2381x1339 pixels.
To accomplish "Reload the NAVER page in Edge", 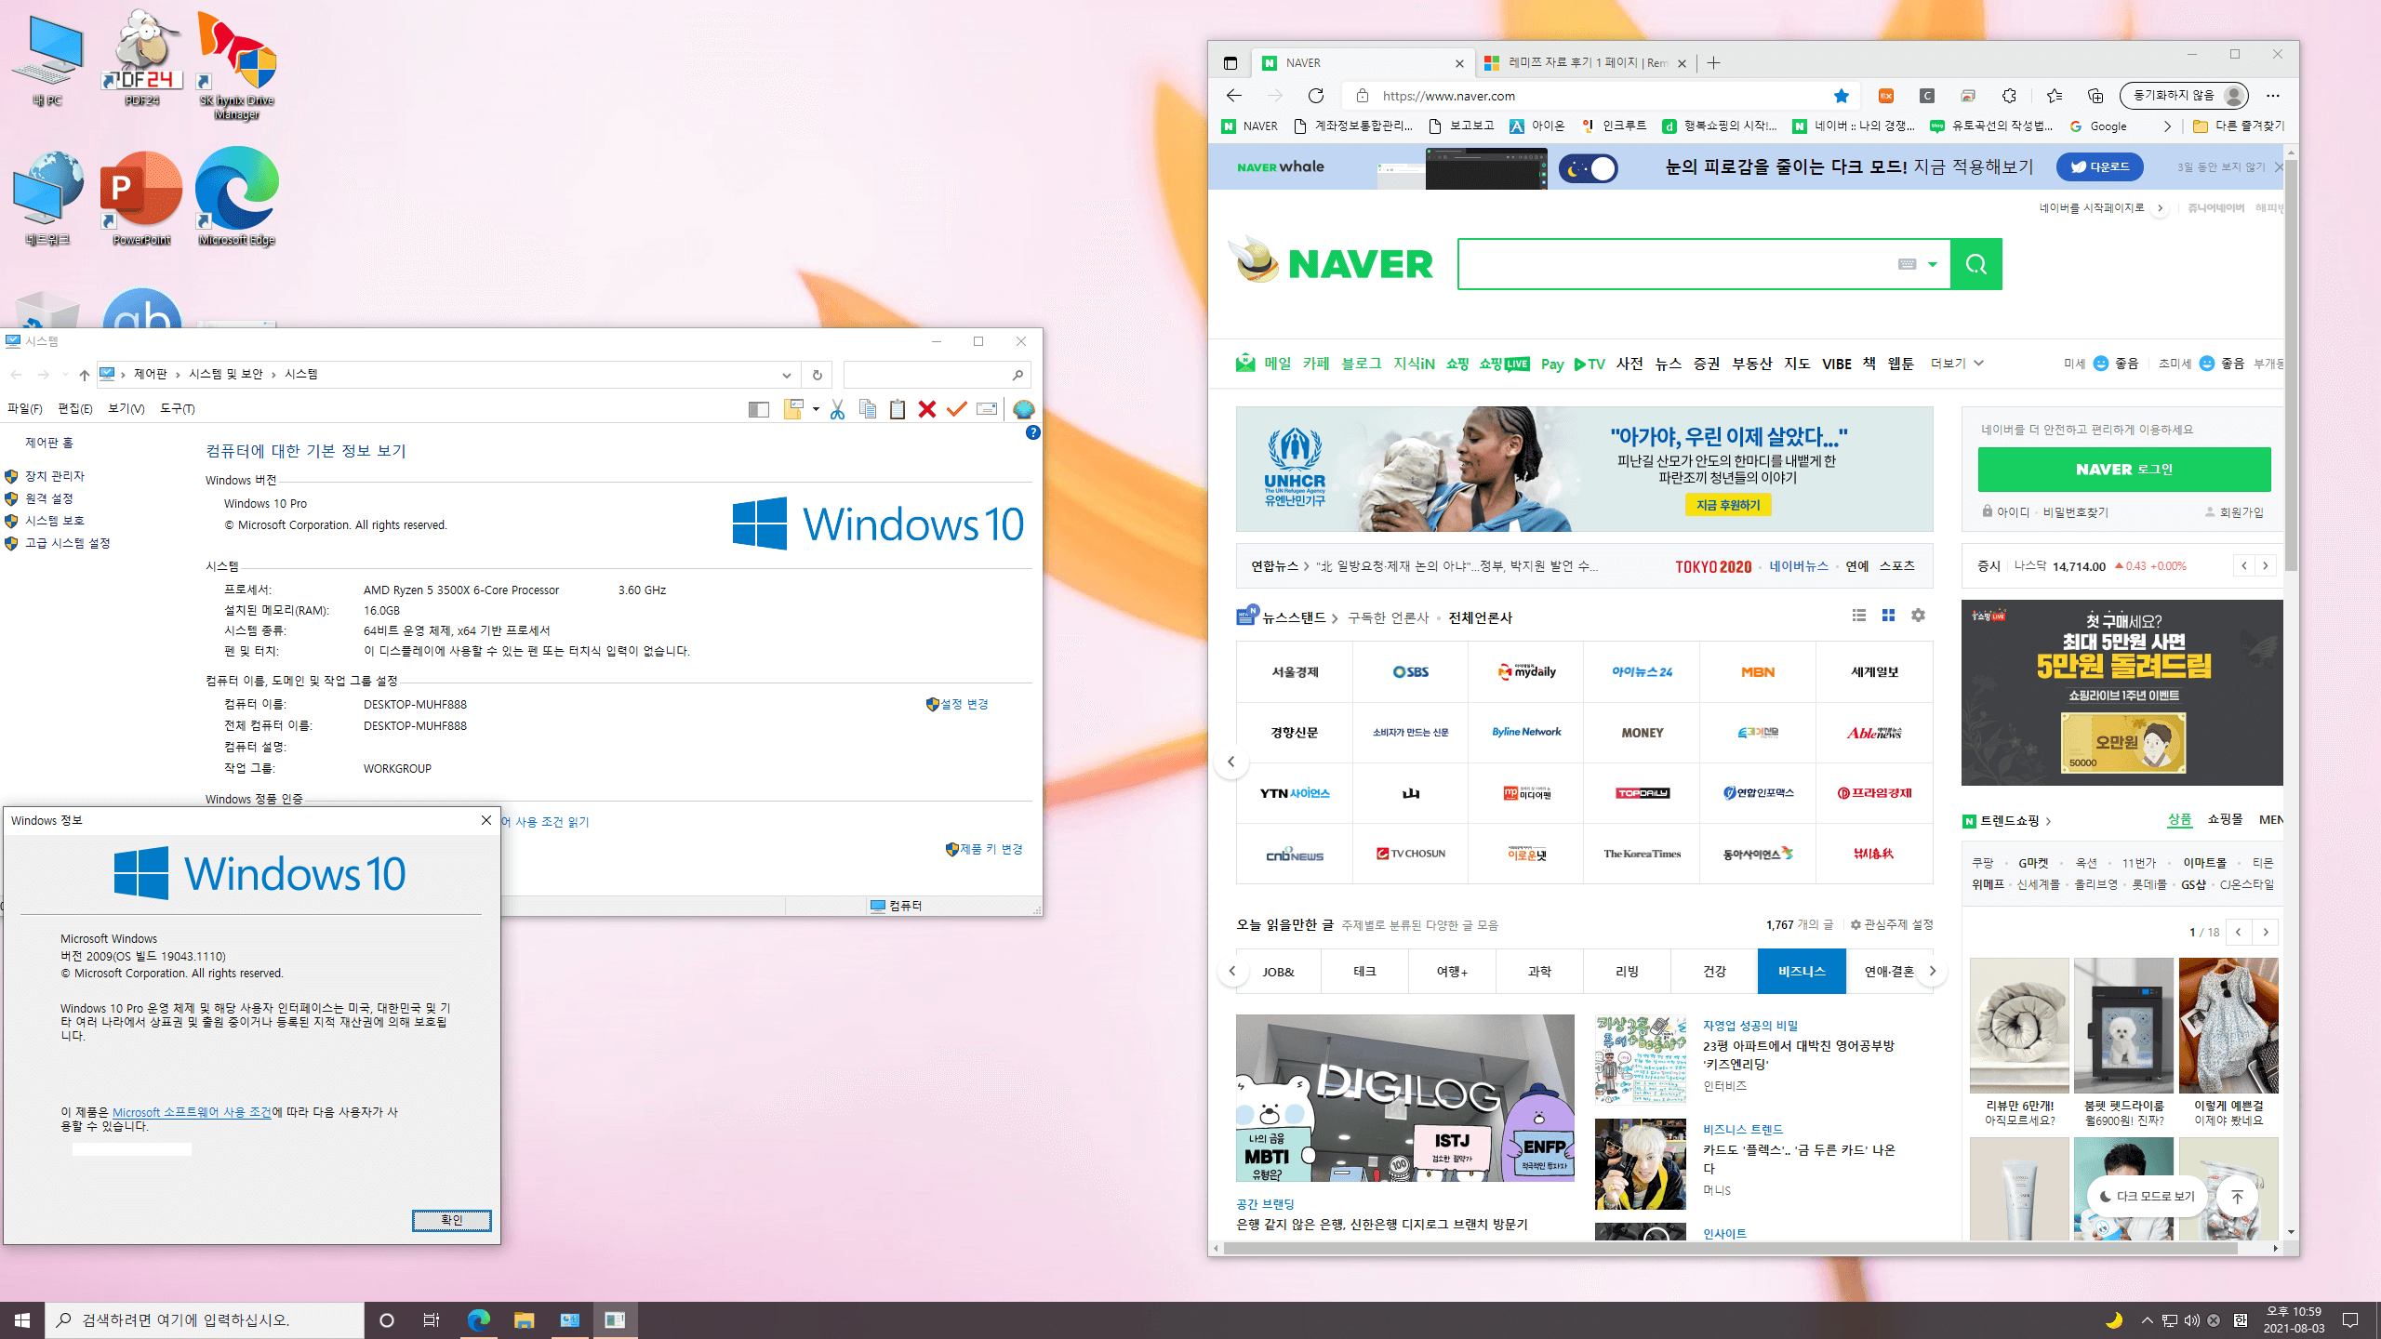I will pos(1315,96).
